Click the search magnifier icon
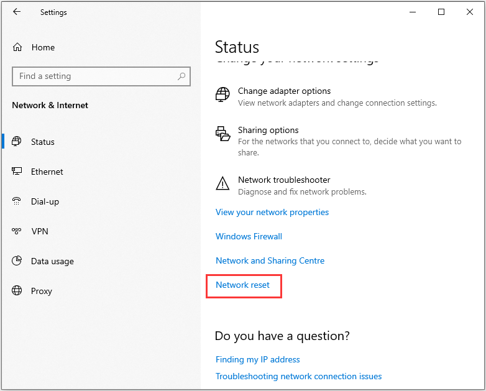486x391 pixels. (x=181, y=76)
